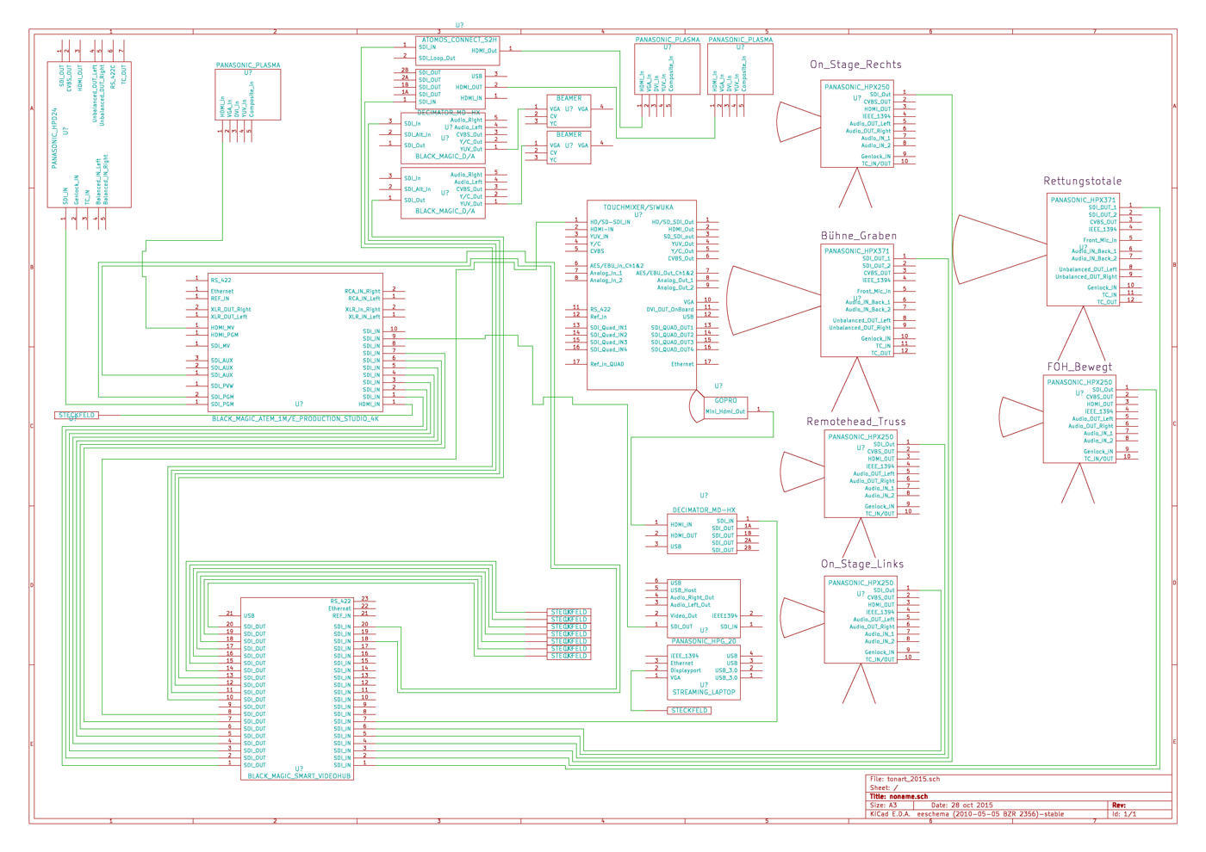Click the AES/EBU_Out_Ch1&2 pin label
Image resolution: width=1206 pixels, height=852 pixels.
[x=665, y=274]
